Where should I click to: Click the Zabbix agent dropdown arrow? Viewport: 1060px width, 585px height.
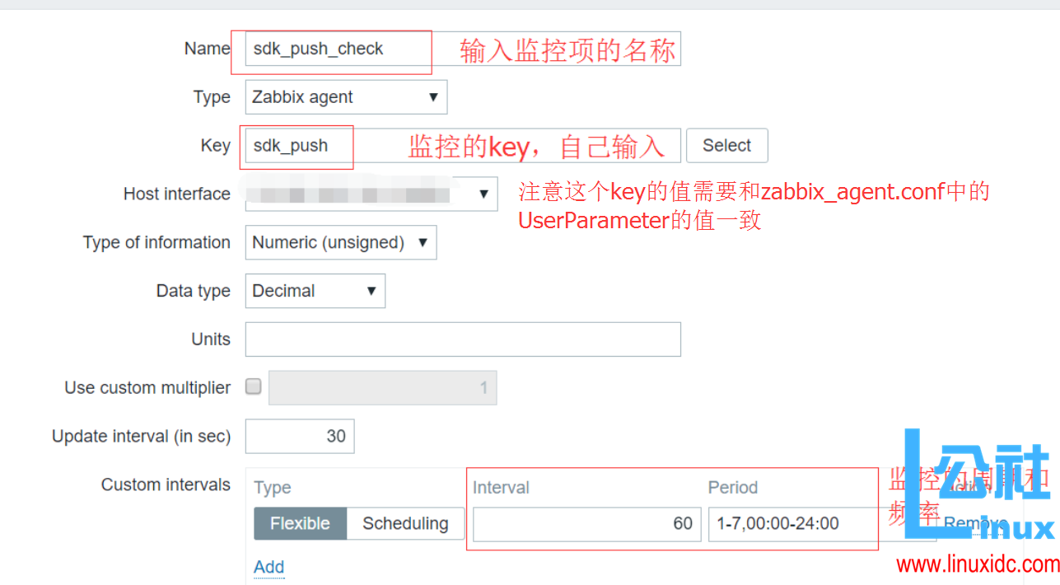pos(434,96)
